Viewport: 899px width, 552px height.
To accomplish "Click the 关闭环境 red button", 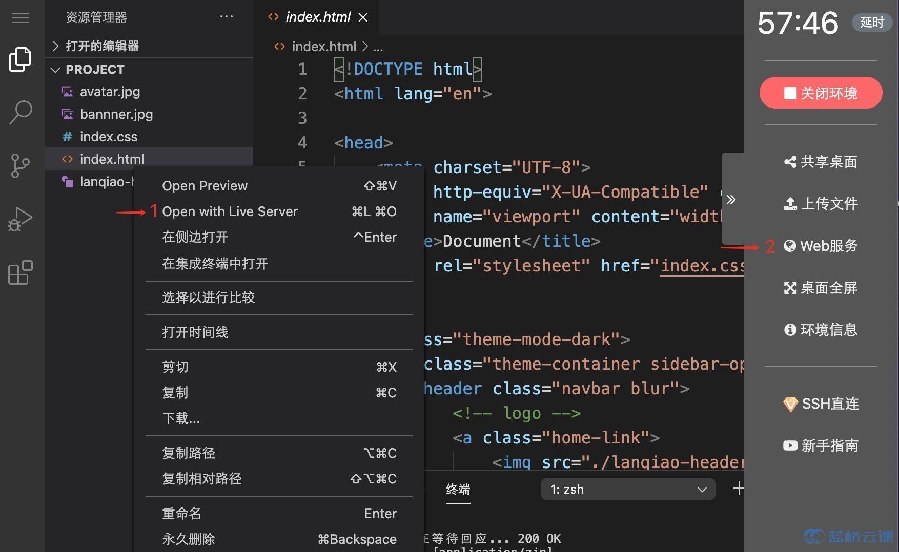I will tap(821, 93).
